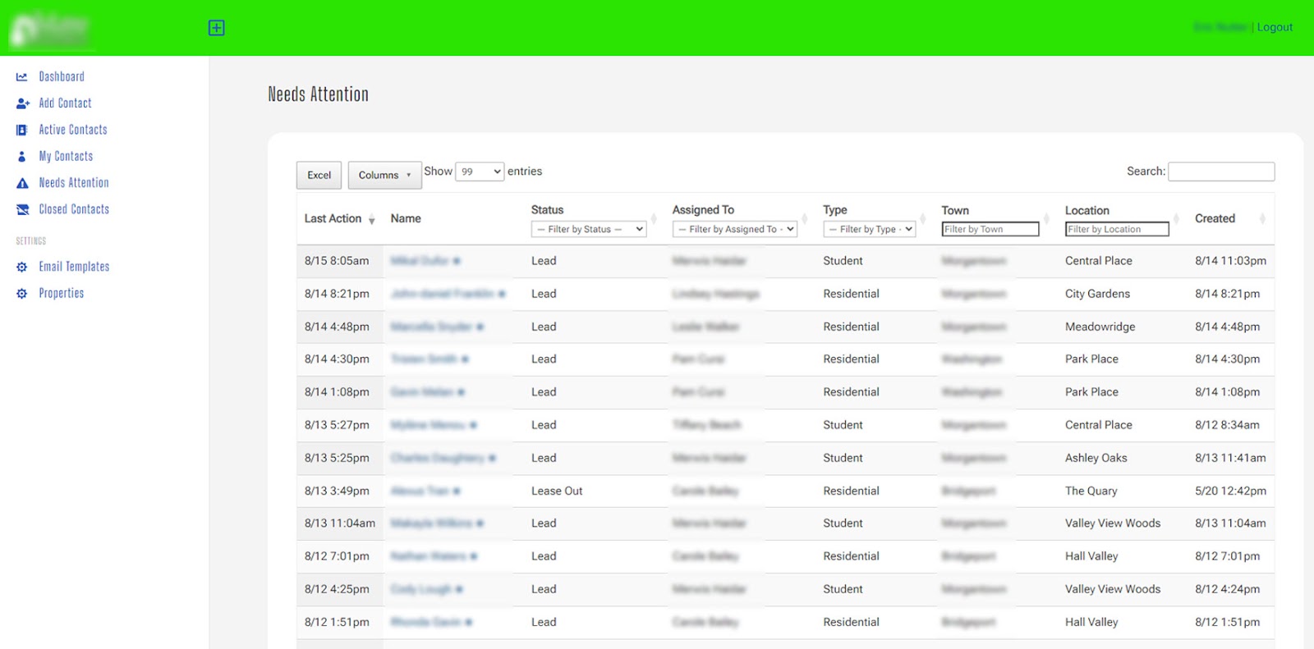Click the Needs Attention warning triangle icon
1314x649 pixels.
click(22, 183)
